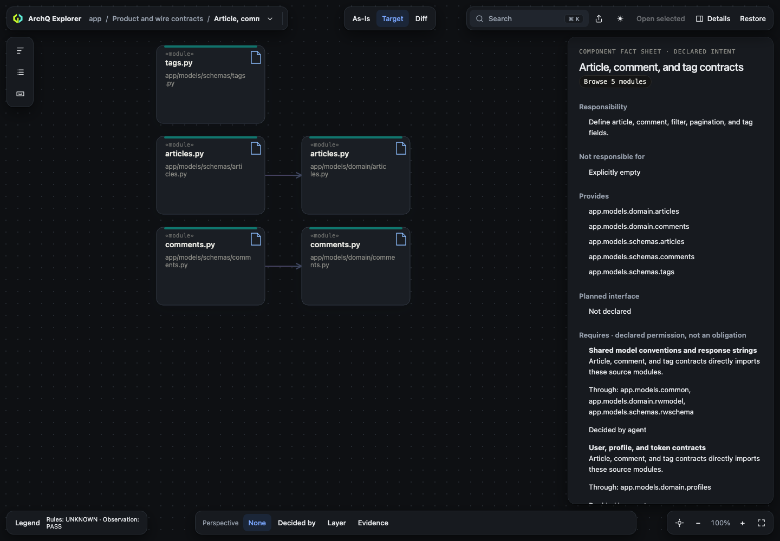Click the search magnifier icon
Screen dimensions: 780x541
(x=479, y=18)
